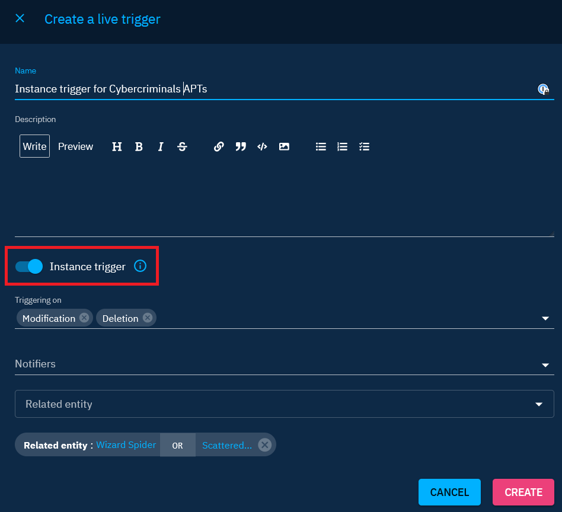
Task: Apply italic formatting in description editor
Action: click(x=160, y=146)
